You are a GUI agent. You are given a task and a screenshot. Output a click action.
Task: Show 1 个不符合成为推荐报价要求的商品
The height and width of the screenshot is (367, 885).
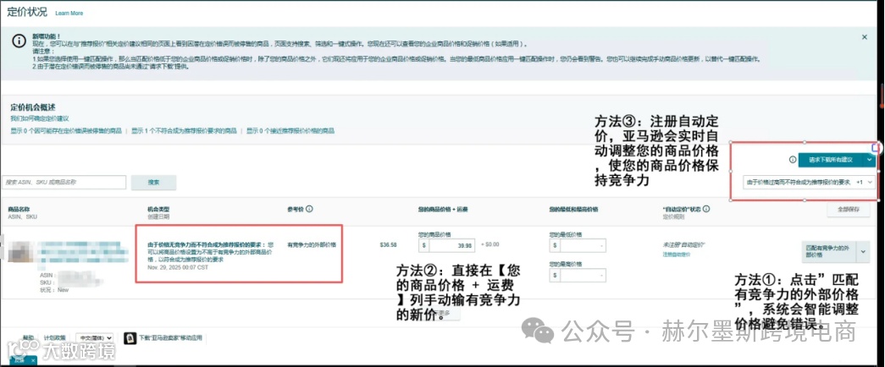(x=184, y=131)
